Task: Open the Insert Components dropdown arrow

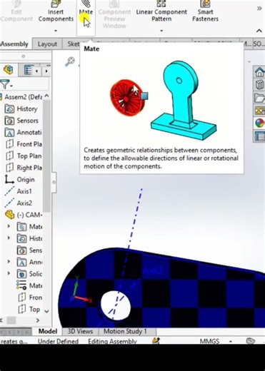Action: (56, 31)
